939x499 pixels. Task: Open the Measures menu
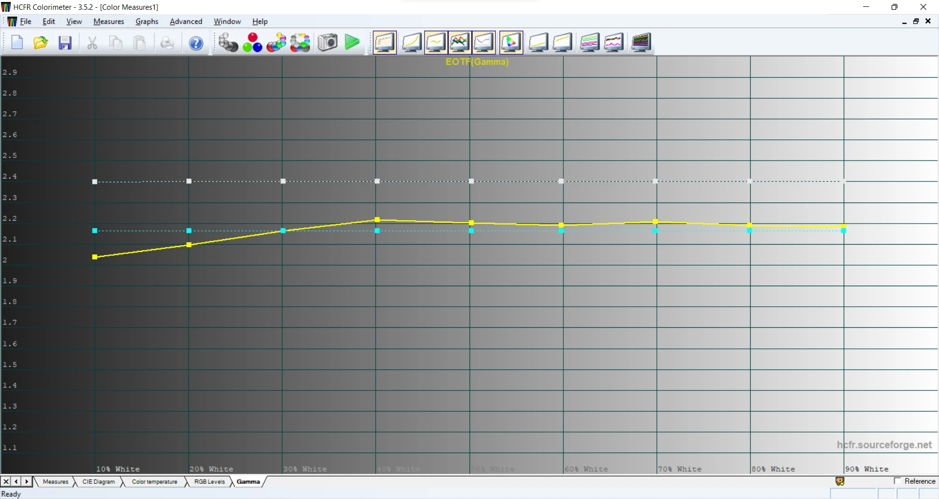[109, 22]
